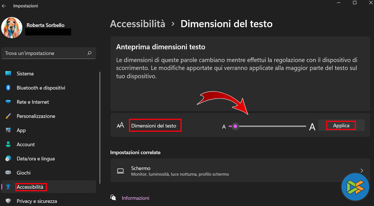This screenshot has width=374, height=206.
Task: Open the Accessibilità sidebar item
Action: [30, 187]
